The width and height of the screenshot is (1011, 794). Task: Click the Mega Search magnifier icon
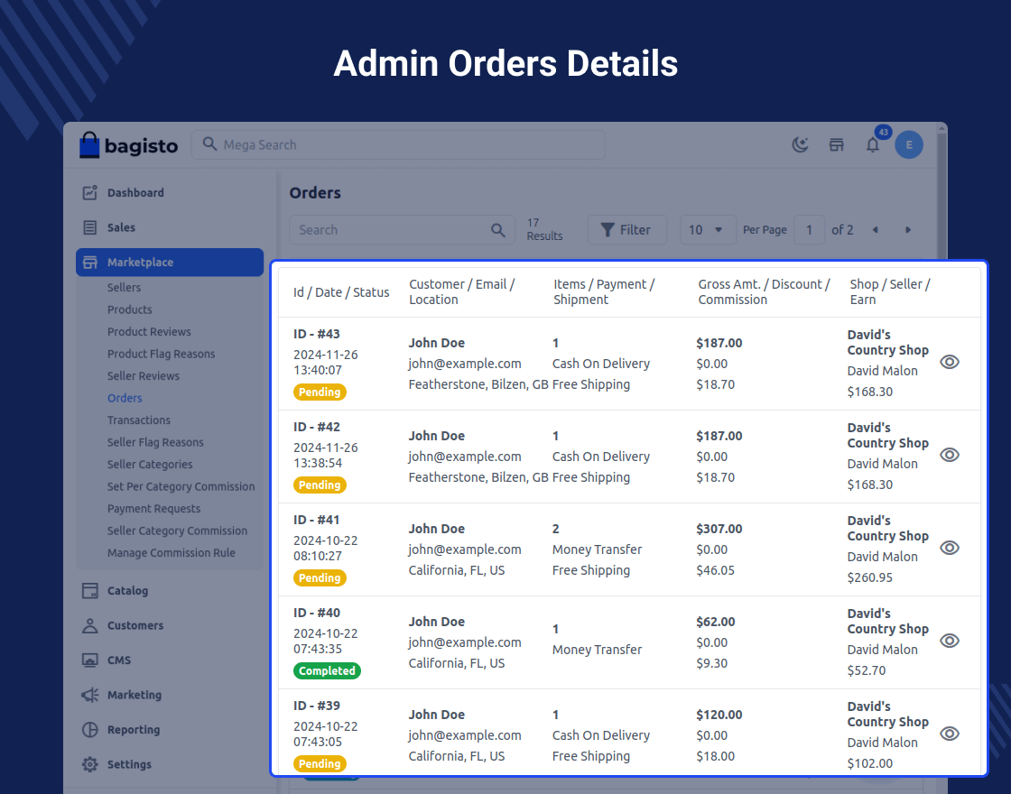pyautogui.click(x=209, y=143)
